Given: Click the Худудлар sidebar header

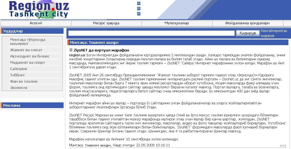Looking at the screenshot, I should [32, 31].
